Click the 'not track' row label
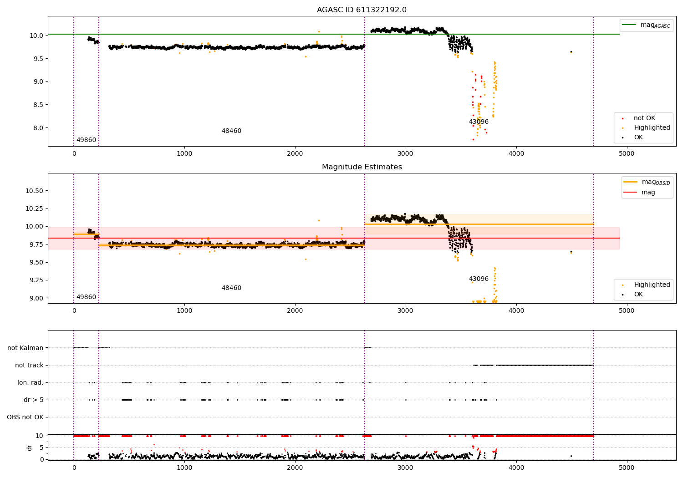 coord(29,366)
